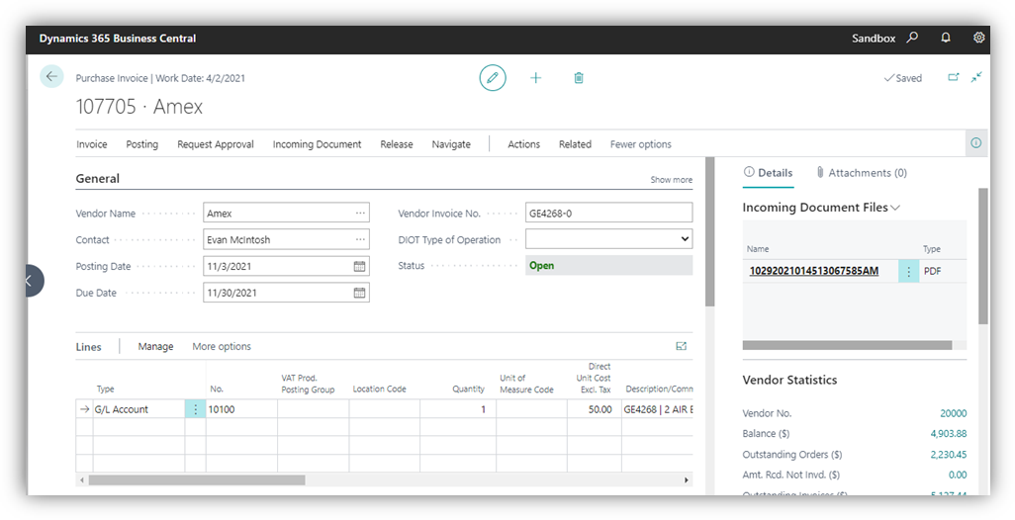The image size is (1015, 520).
Task: Click the line No. cell 10100
Action: 241,409
